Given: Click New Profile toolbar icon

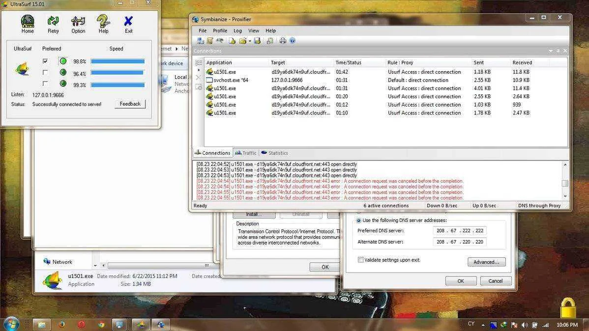Looking at the screenshot, I should coord(232,41).
